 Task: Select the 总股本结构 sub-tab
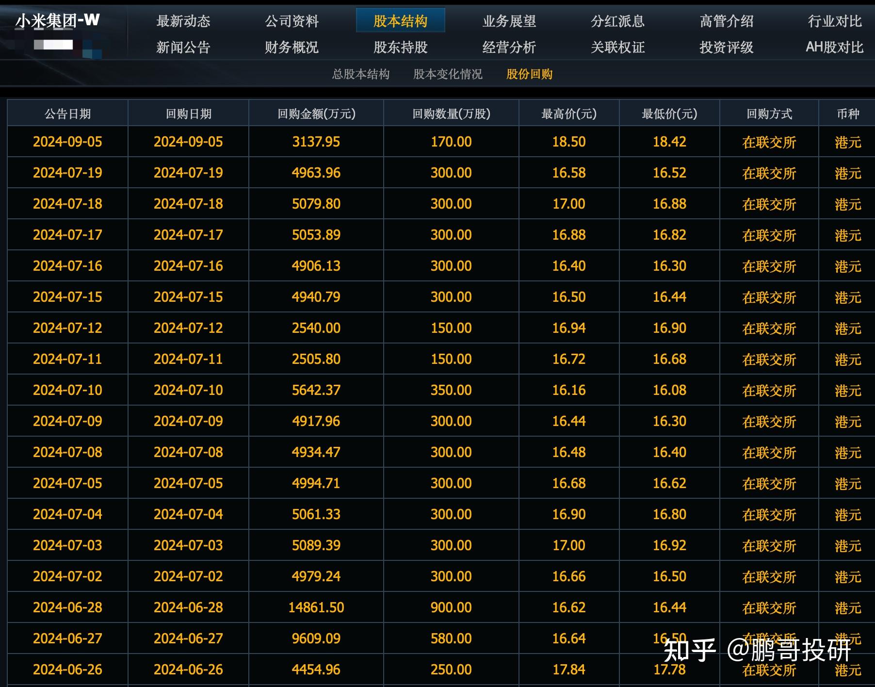(361, 74)
